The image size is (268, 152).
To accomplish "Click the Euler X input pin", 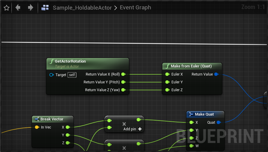I will coord(167,74).
